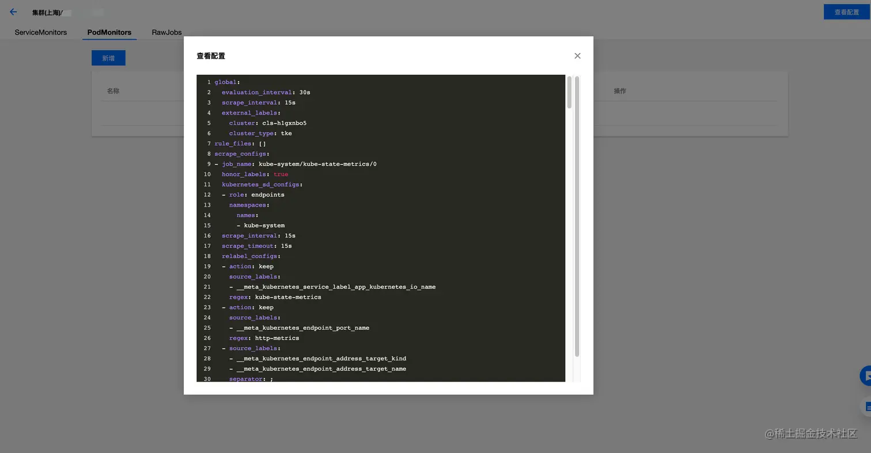Click the 'namespaces:' line

tap(249, 205)
